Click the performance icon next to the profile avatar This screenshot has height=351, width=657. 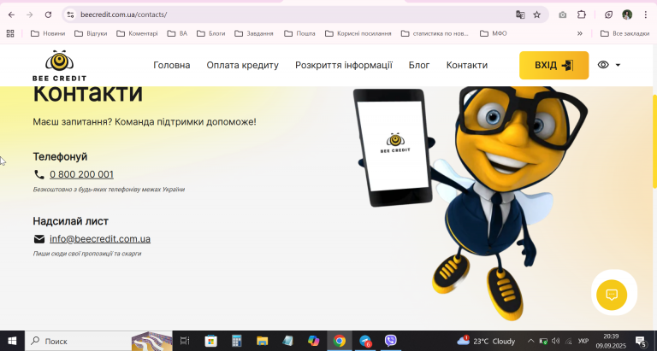tap(609, 15)
